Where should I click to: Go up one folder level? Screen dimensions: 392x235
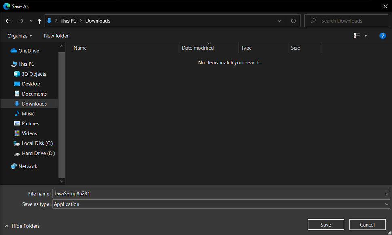tap(39, 21)
